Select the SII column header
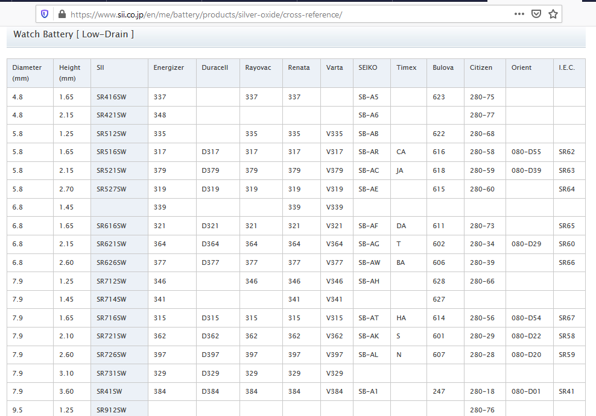 coord(101,67)
